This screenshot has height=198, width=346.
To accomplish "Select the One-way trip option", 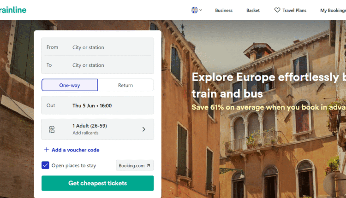I will [x=70, y=85].
